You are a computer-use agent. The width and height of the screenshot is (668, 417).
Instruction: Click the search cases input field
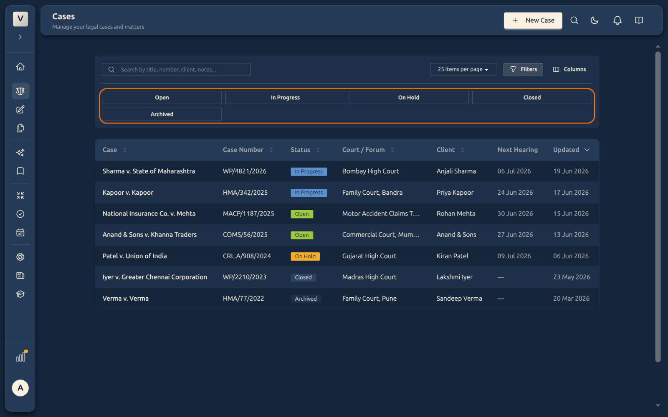pyautogui.click(x=176, y=70)
